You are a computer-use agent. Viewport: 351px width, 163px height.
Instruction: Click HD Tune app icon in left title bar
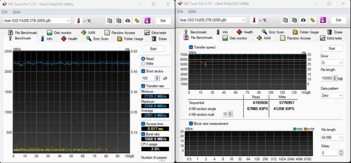tap(4, 4)
